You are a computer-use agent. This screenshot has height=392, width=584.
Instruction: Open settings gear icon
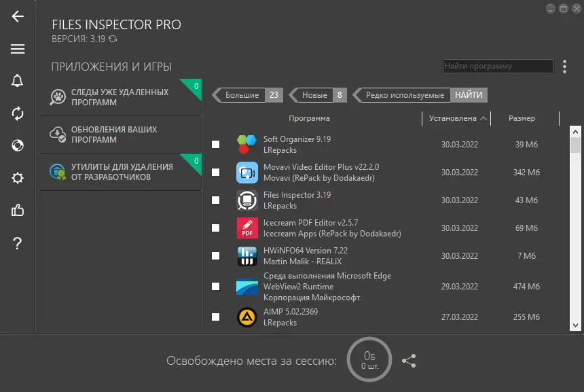point(18,178)
